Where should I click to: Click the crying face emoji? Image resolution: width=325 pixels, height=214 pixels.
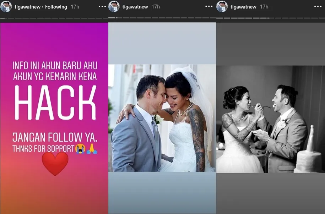[x=80, y=149]
